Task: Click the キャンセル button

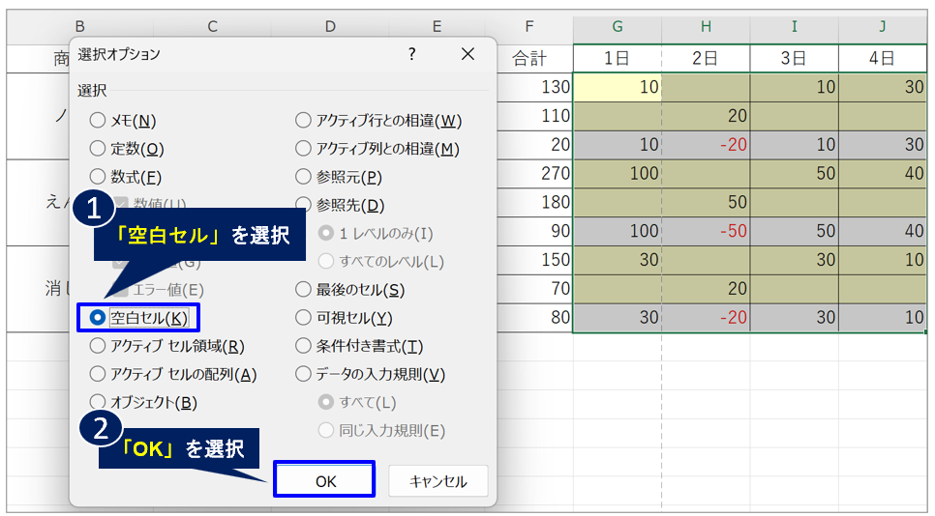Action: [437, 481]
